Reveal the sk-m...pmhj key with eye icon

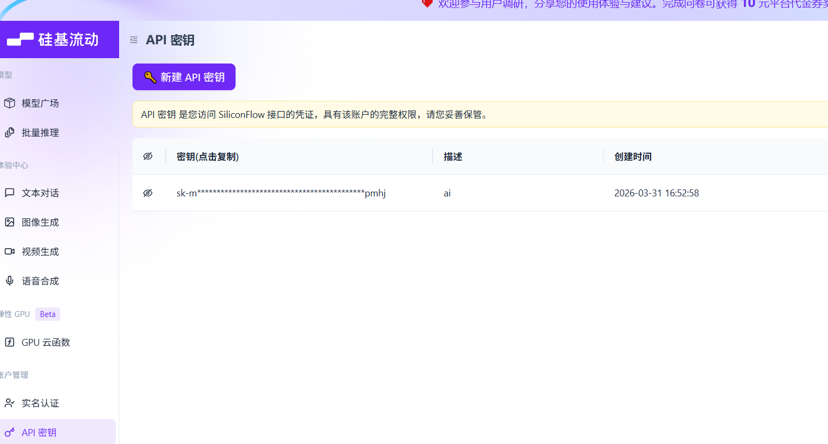pos(148,193)
